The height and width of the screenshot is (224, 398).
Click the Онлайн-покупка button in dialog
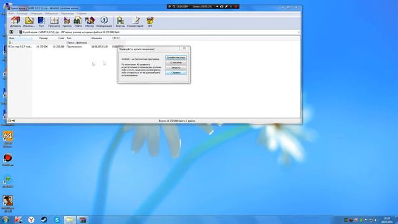point(176,58)
